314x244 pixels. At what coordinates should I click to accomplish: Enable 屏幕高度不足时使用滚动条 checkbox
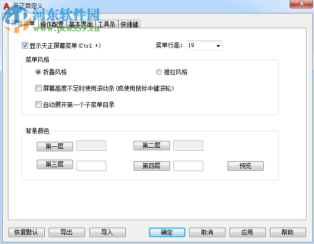[38, 88]
